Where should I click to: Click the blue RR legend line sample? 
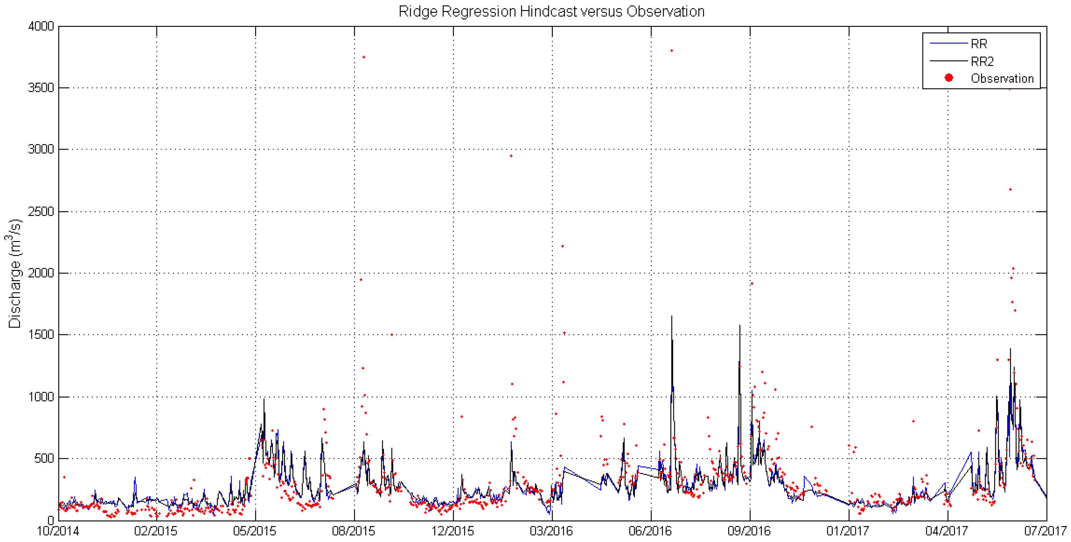[x=949, y=43]
